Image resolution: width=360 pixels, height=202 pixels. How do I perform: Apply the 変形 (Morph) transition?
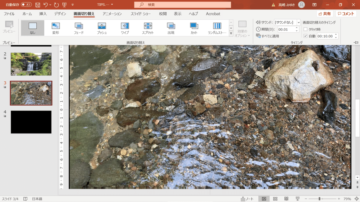coord(56,28)
